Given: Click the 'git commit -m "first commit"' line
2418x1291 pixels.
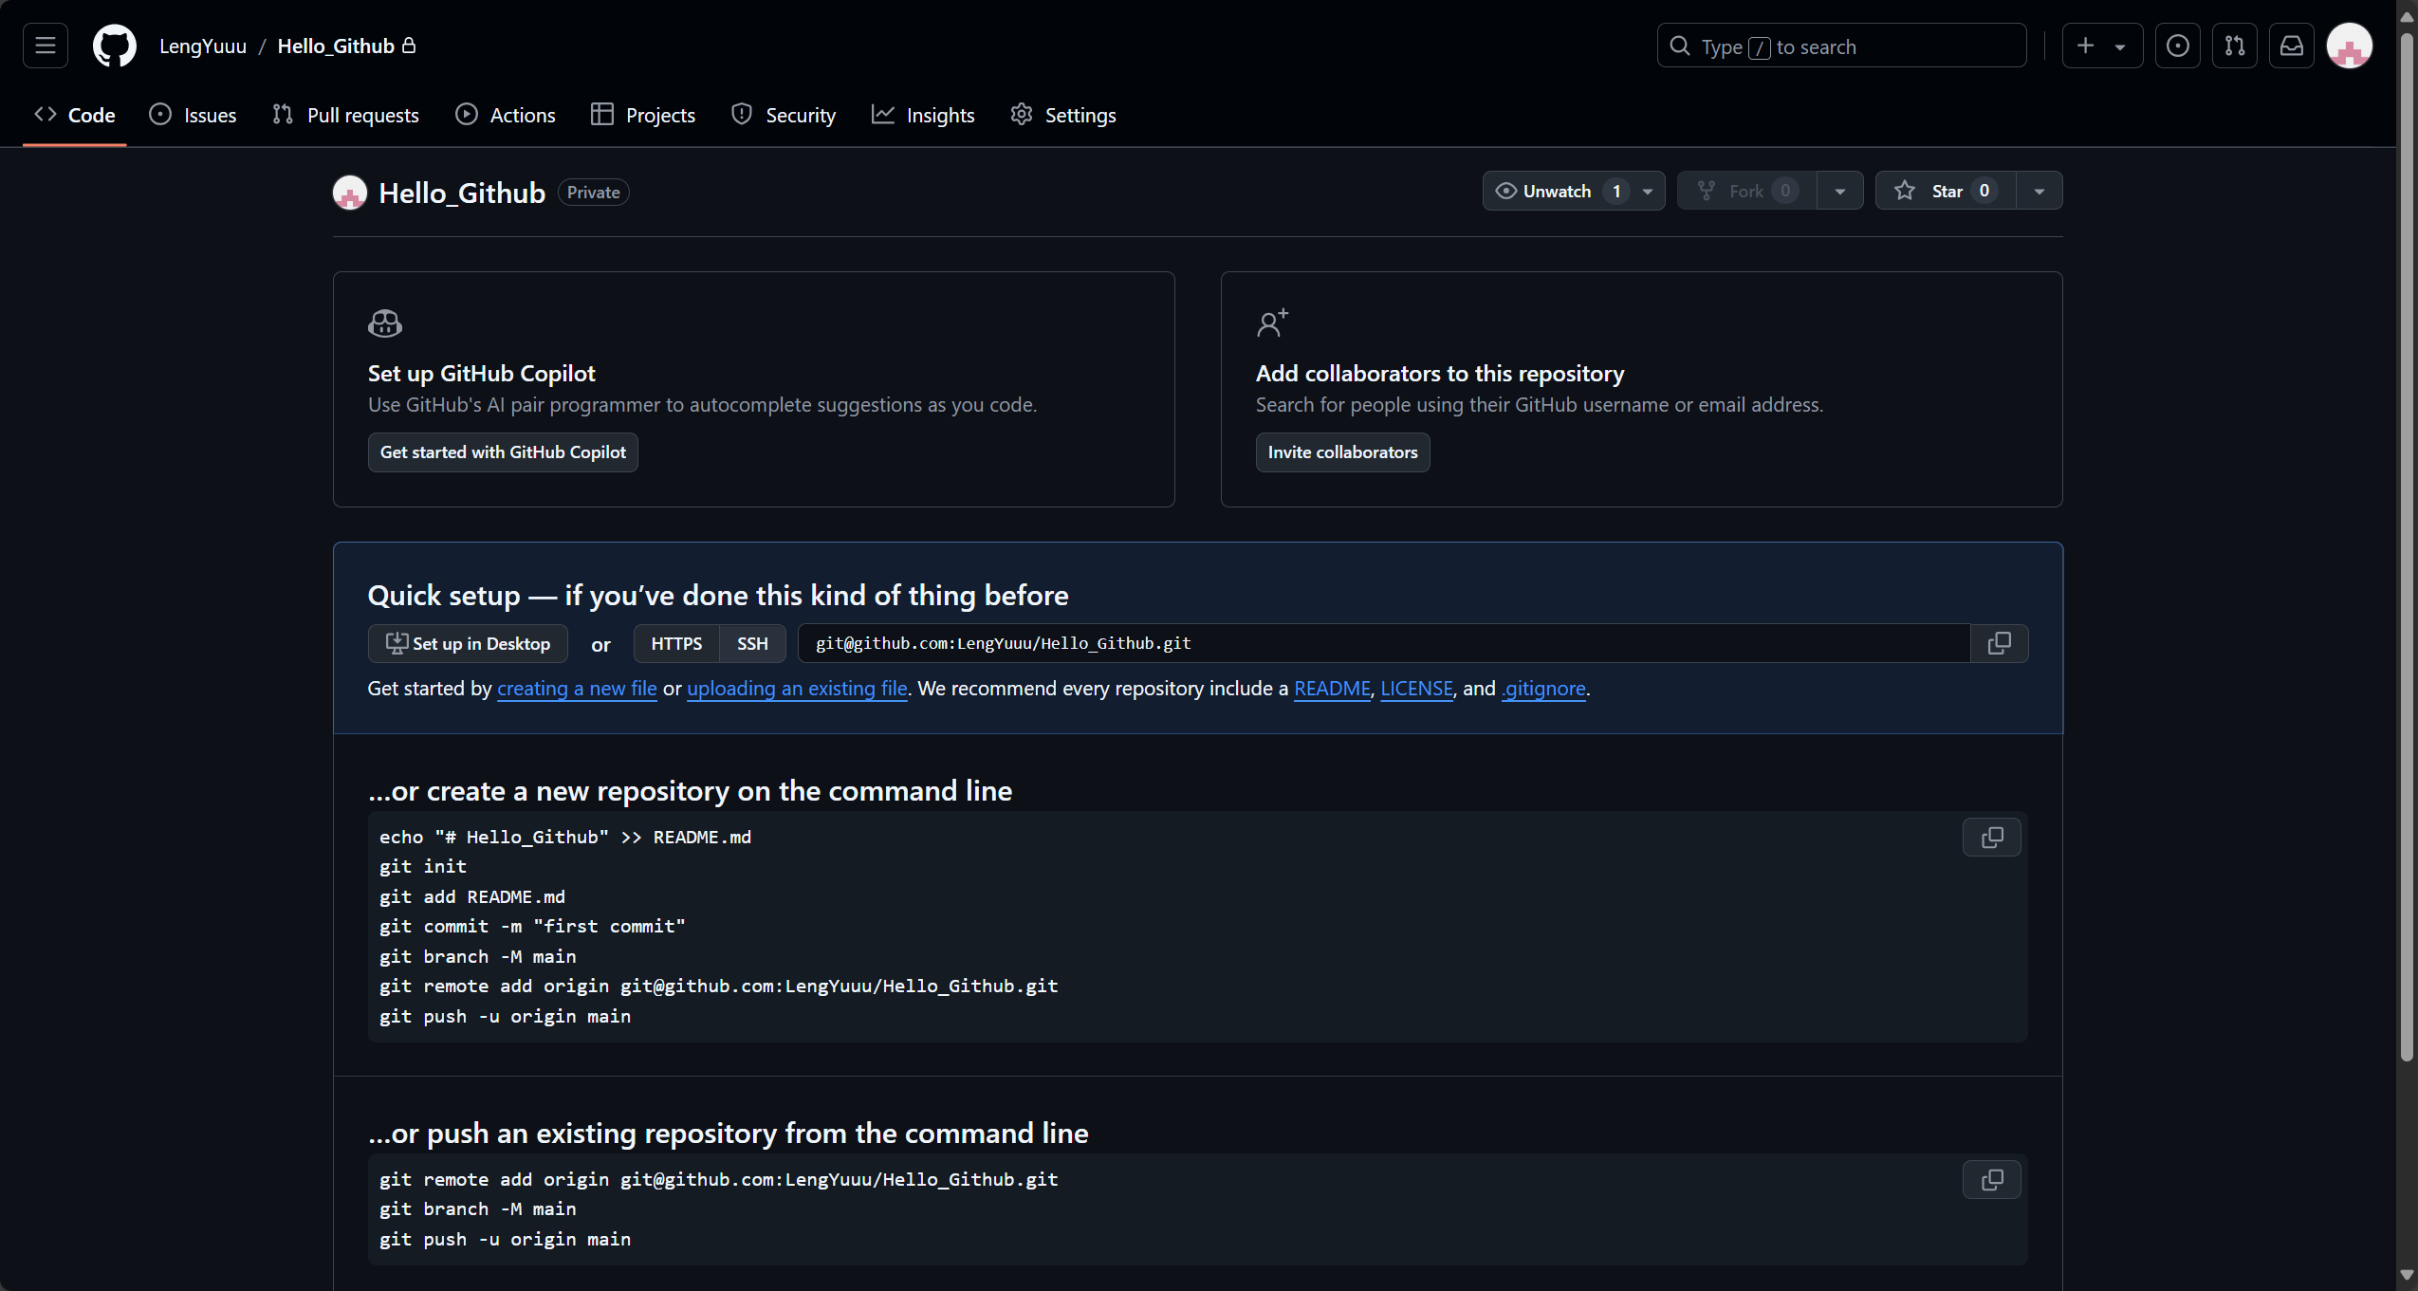Looking at the screenshot, I should 532,927.
